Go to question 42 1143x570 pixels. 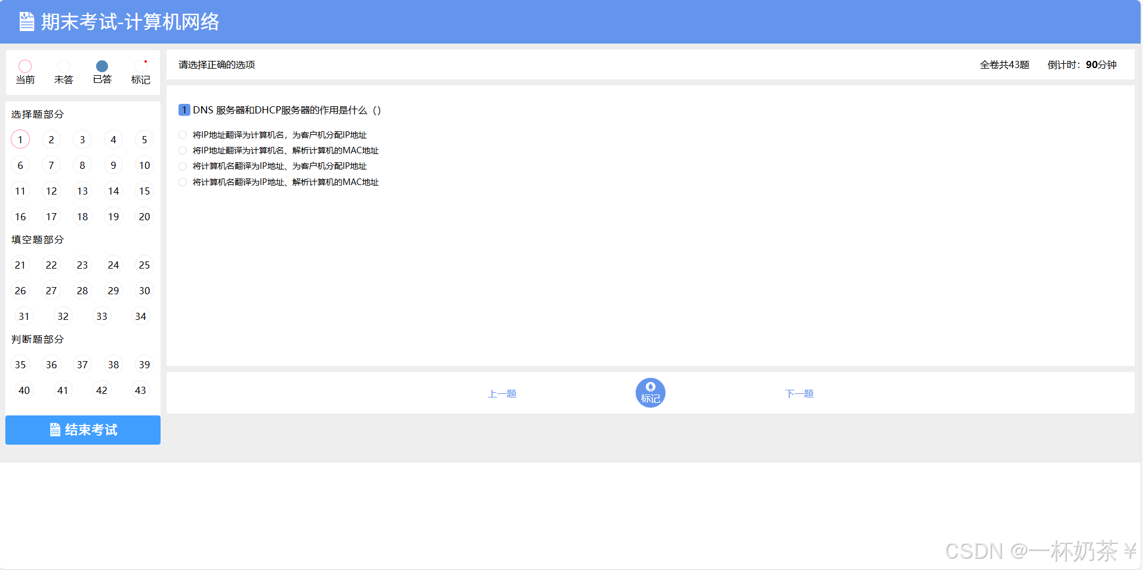coord(101,390)
